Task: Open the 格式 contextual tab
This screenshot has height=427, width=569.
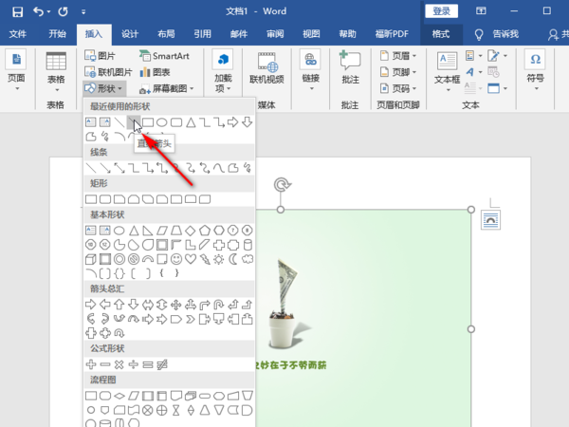Action: (x=441, y=34)
